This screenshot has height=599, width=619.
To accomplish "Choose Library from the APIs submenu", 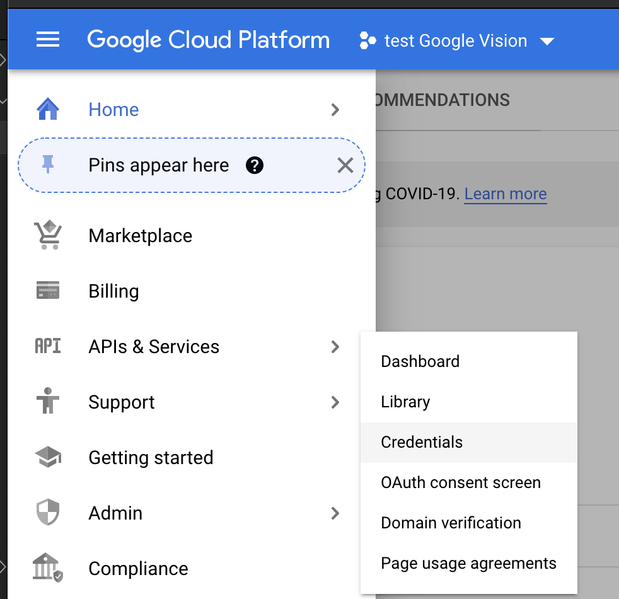I will [468, 402].
